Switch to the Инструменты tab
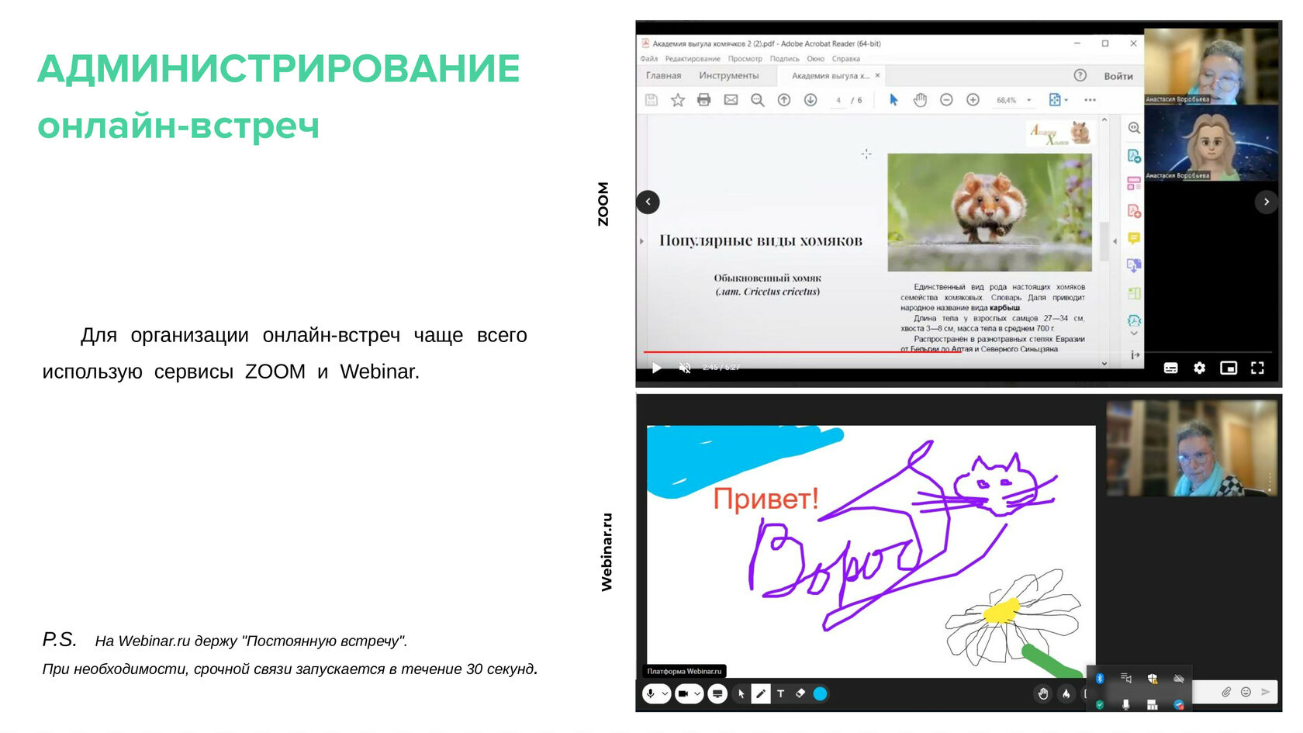The height and width of the screenshot is (733, 1303). click(728, 75)
